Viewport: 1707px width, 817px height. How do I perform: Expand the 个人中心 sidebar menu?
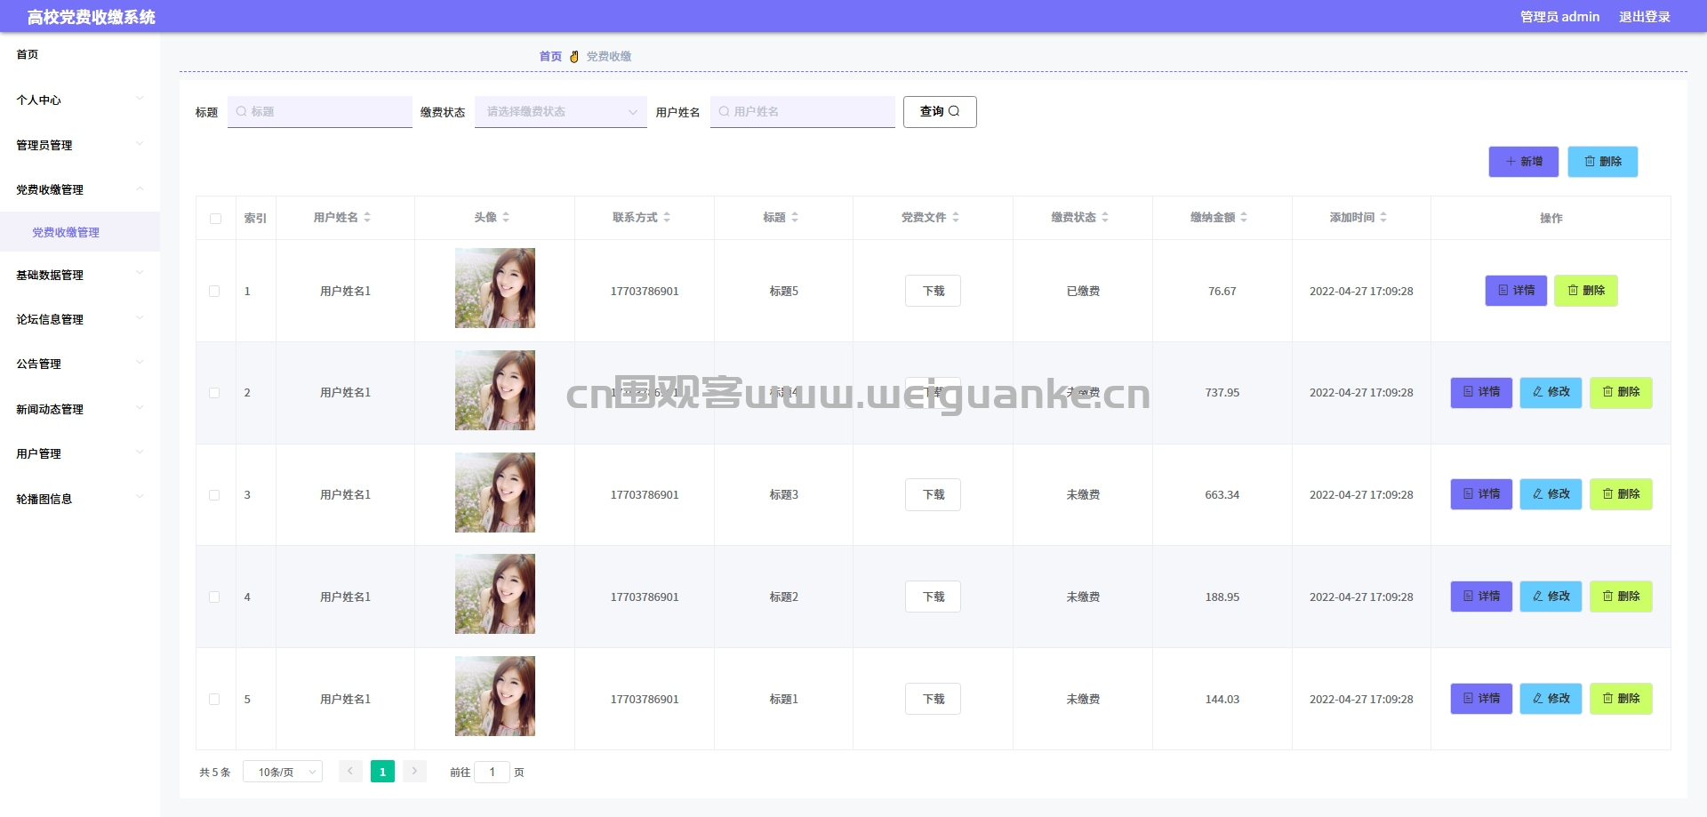click(80, 100)
